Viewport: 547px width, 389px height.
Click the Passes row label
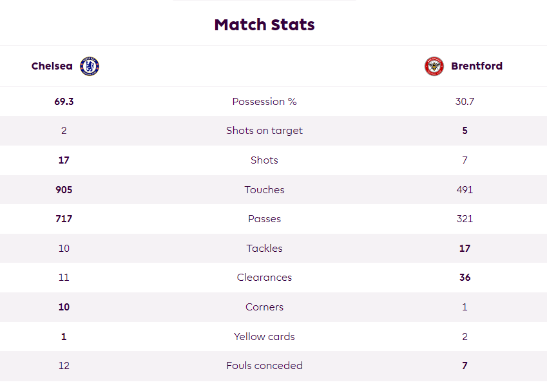[264, 218]
